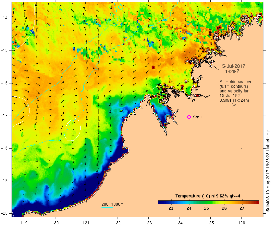Viewport: 272px width, 226px height.
Task: Click the longitude label 124
Action: pyautogui.click(x=179, y=223)
